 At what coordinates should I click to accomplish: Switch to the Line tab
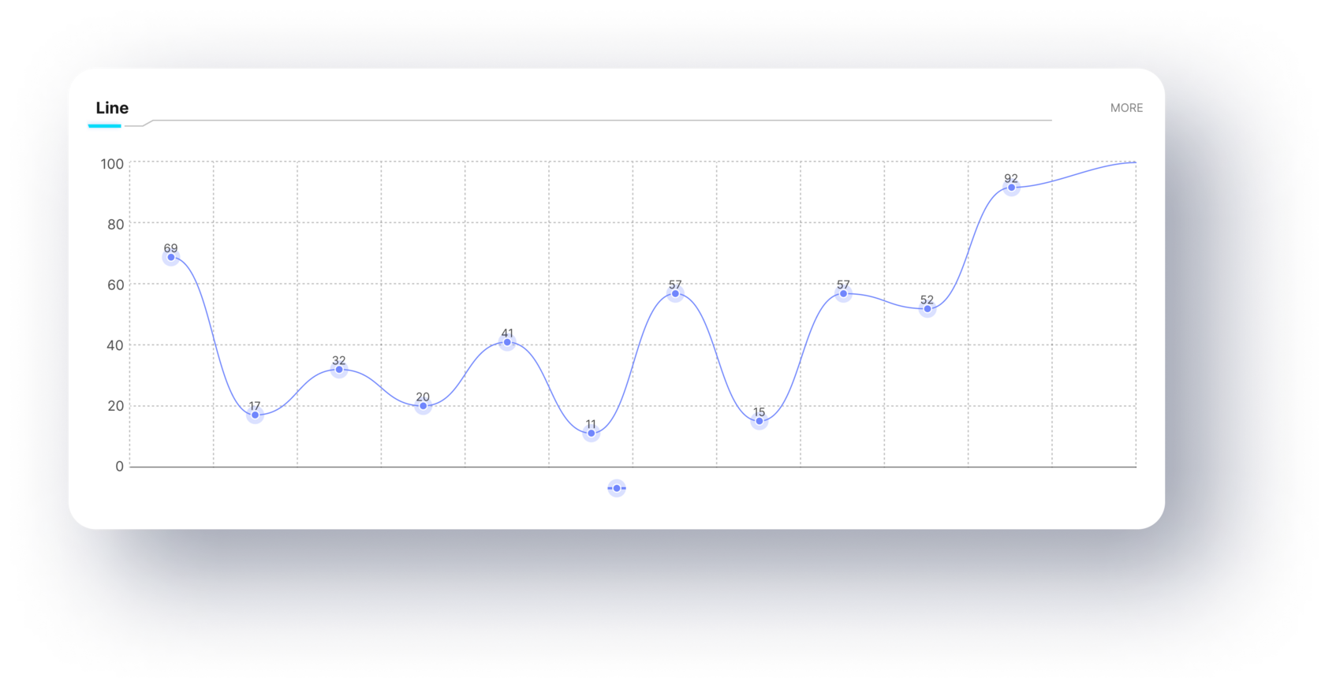coord(112,108)
